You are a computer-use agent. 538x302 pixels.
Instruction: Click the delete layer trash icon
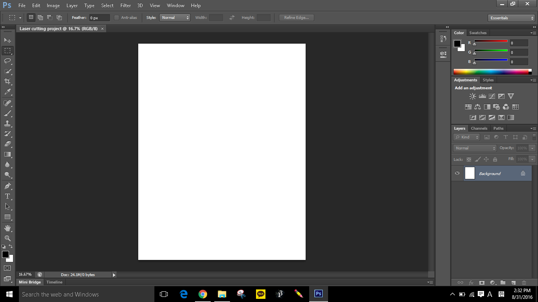[x=524, y=282]
